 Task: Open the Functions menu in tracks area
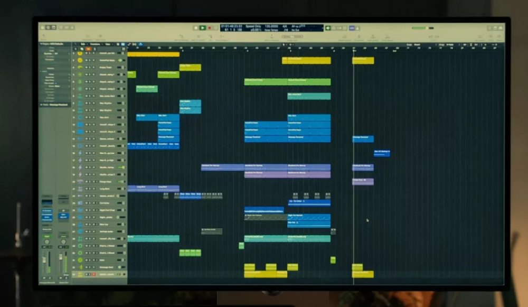[x=96, y=44]
